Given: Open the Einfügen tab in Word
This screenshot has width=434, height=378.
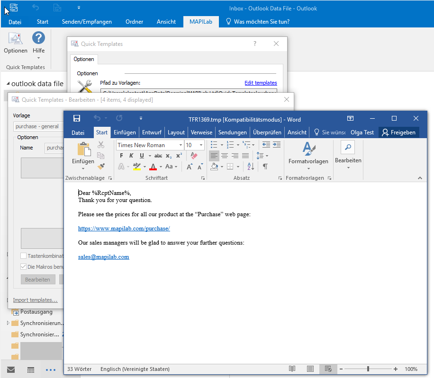Looking at the screenshot, I should [125, 132].
